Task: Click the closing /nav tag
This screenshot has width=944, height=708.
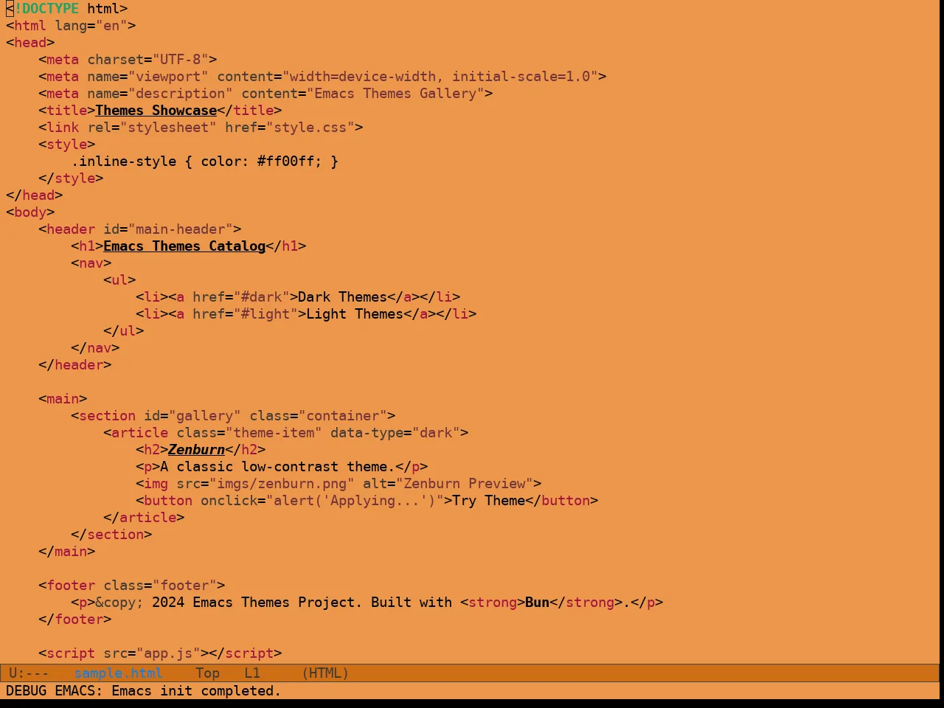Action: point(95,348)
